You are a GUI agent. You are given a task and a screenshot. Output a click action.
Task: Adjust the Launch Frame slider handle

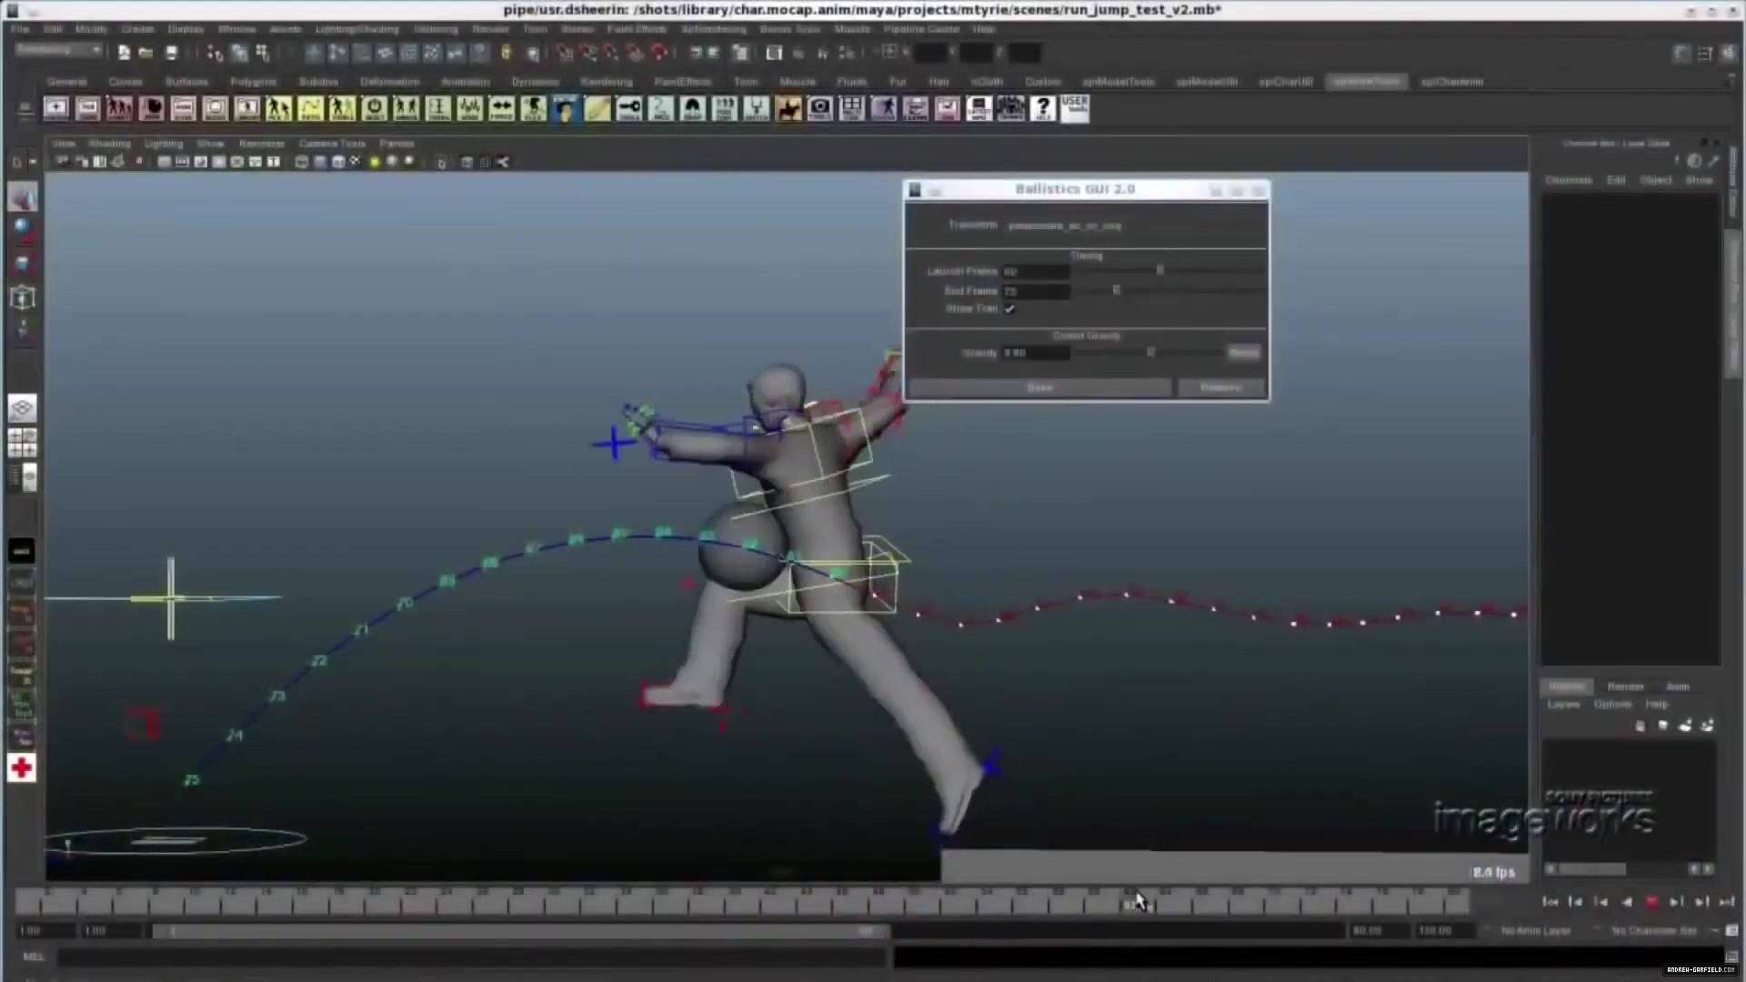click(x=1159, y=271)
